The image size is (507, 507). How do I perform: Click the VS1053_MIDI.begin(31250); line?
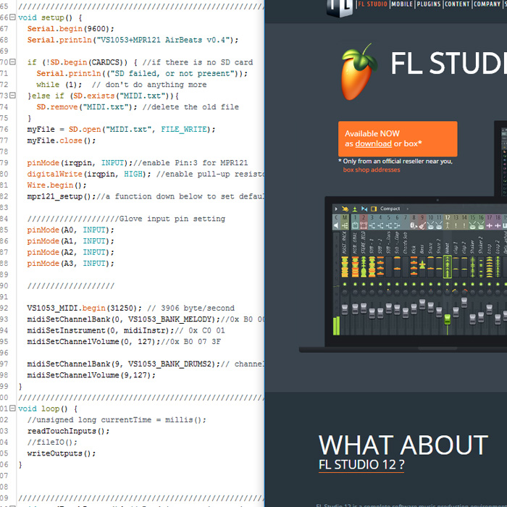point(130,308)
